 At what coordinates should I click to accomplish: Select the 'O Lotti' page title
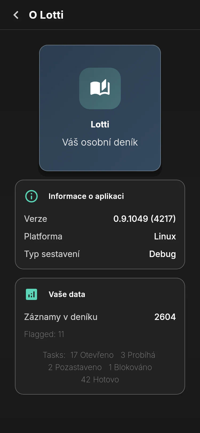[46, 15]
